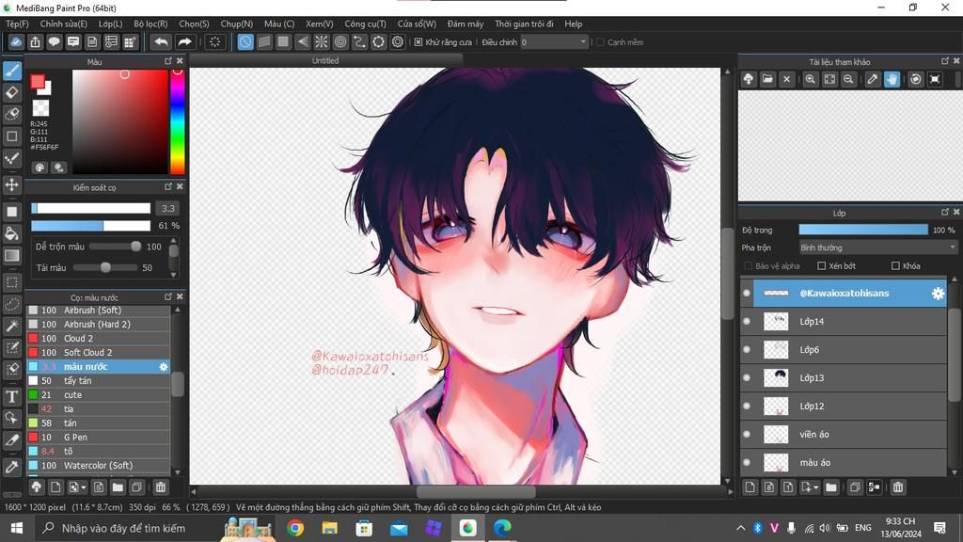Image resolution: width=963 pixels, height=542 pixels.
Task: Hide the viền áo layer
Action: point(747,435)
